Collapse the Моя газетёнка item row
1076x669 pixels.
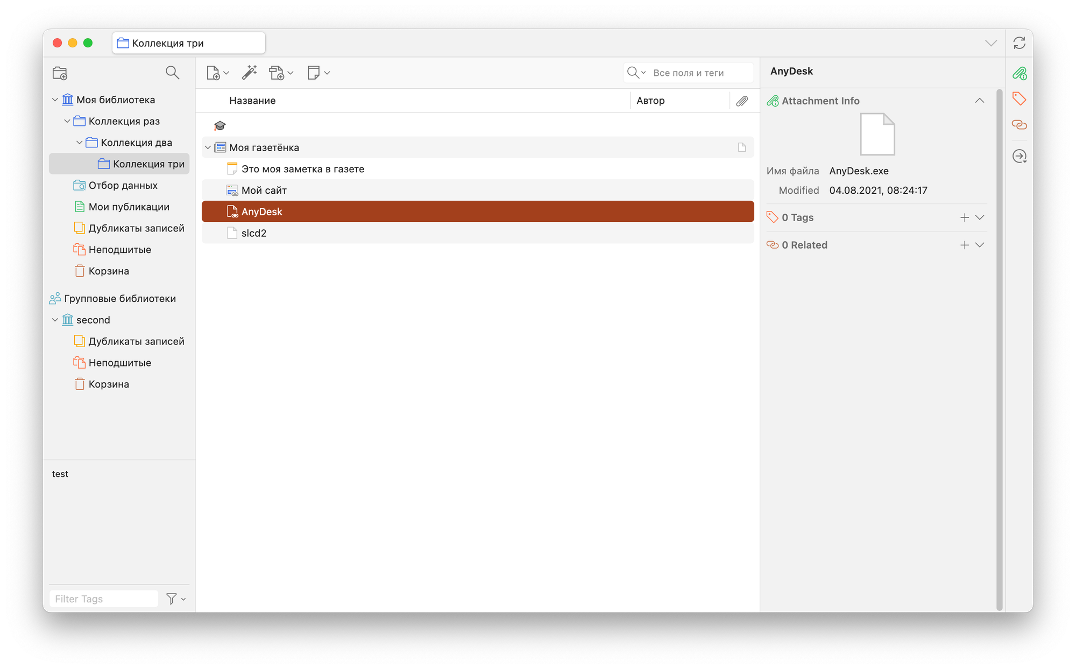click(x=208, y=147)
